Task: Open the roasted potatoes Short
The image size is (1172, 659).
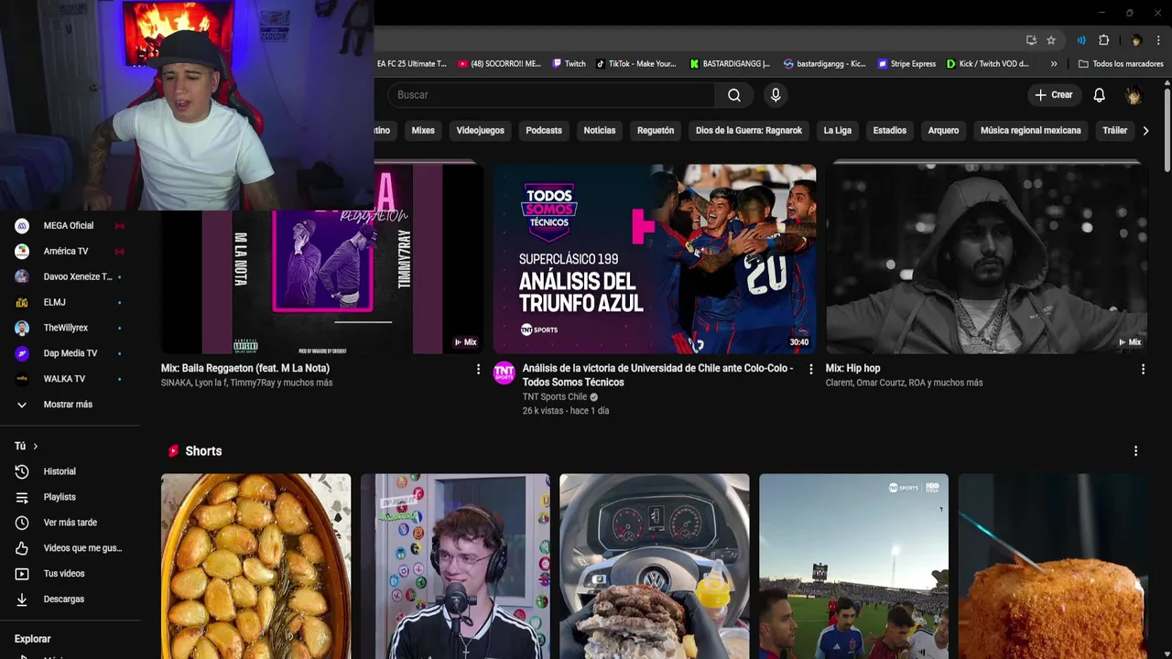Action: 255,566
